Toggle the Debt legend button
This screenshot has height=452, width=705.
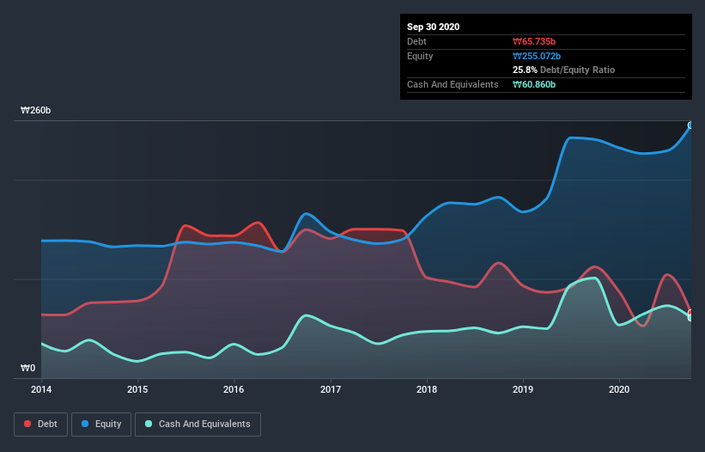coord(41,425)
